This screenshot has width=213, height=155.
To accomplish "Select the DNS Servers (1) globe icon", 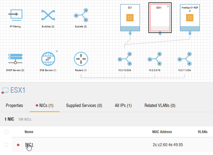I will coord(48,59).
